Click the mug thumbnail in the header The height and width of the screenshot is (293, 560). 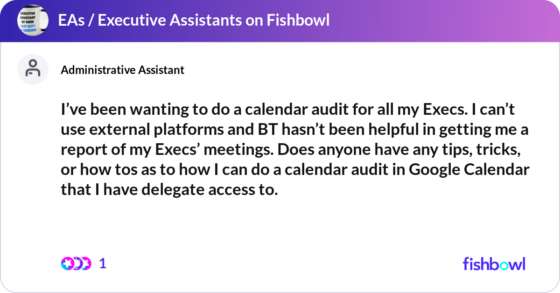coord(33,21)
